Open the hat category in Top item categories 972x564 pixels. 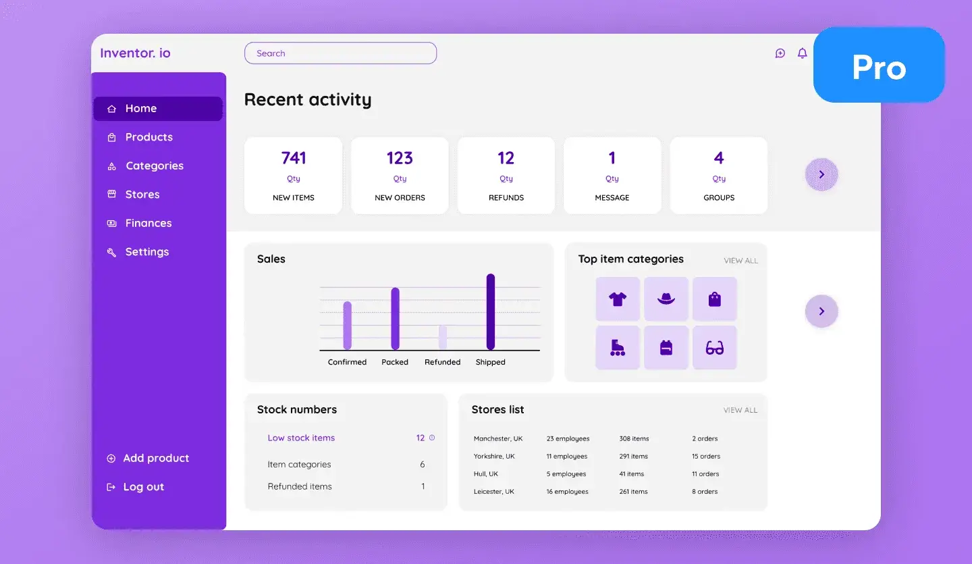coord(666,299)
